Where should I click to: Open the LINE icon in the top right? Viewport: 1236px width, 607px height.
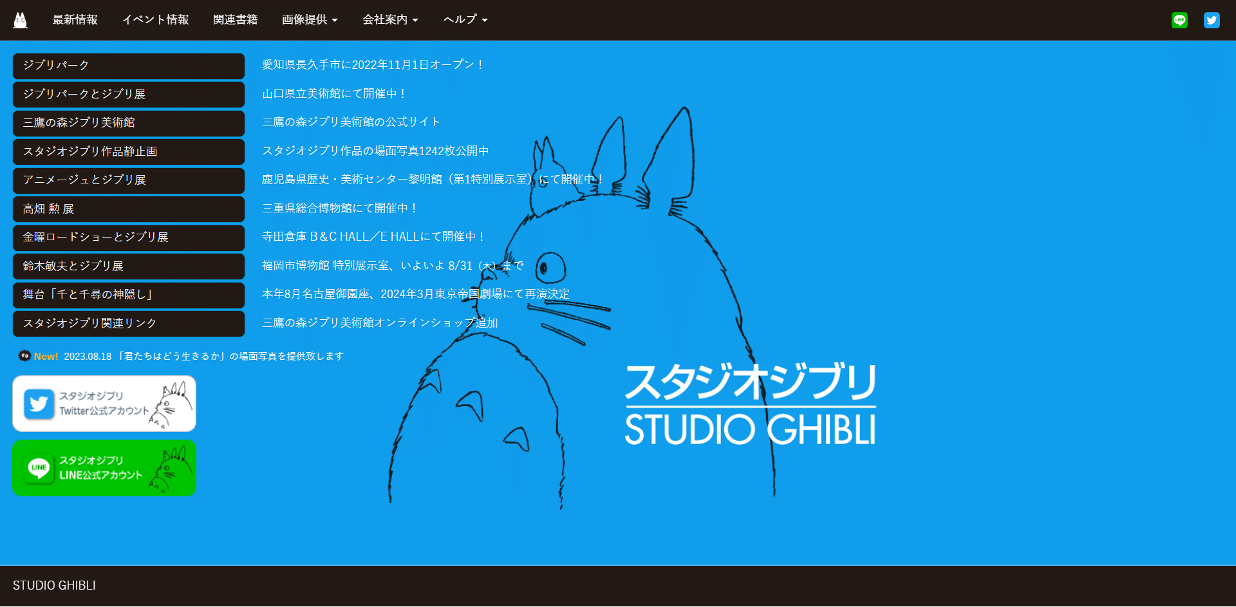coord(1179,20)
